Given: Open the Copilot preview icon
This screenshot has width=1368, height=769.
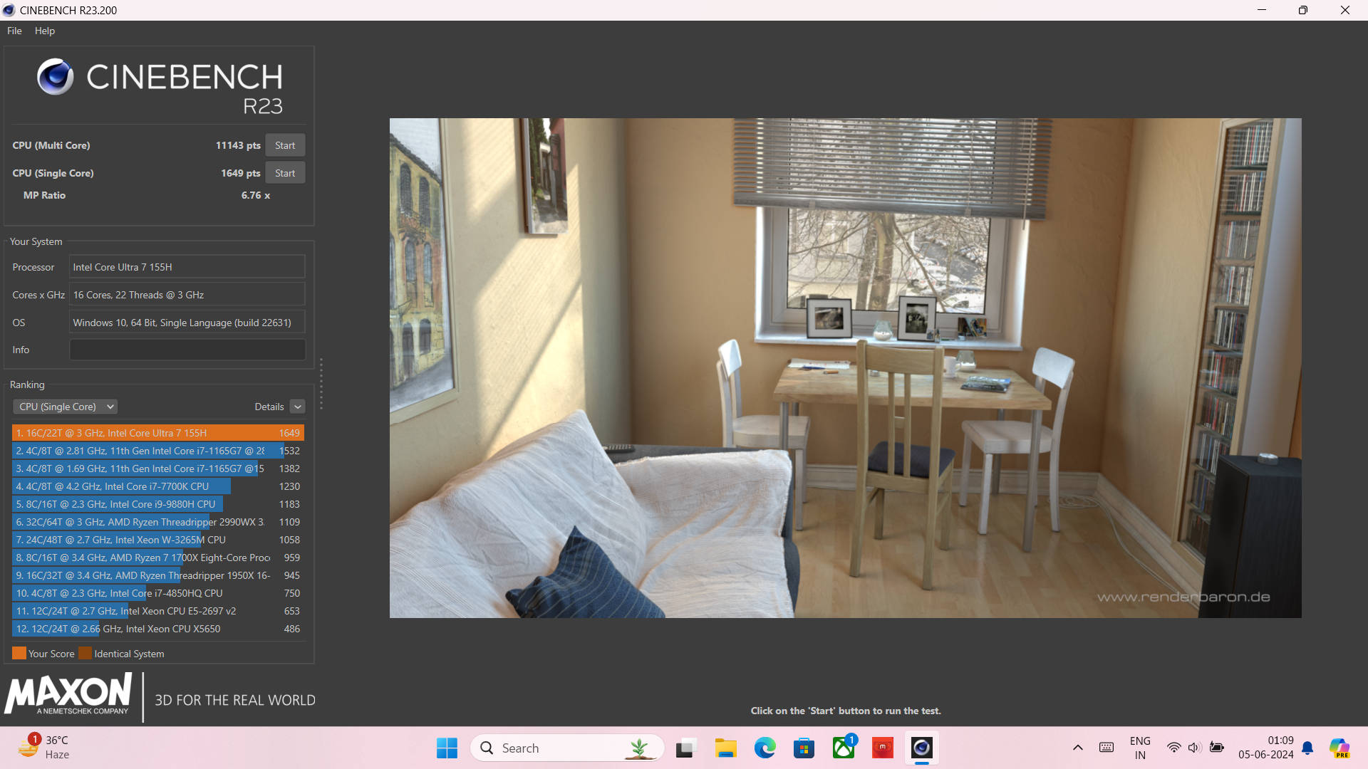Looking at the screenshot, I should tap(1339, 748).
